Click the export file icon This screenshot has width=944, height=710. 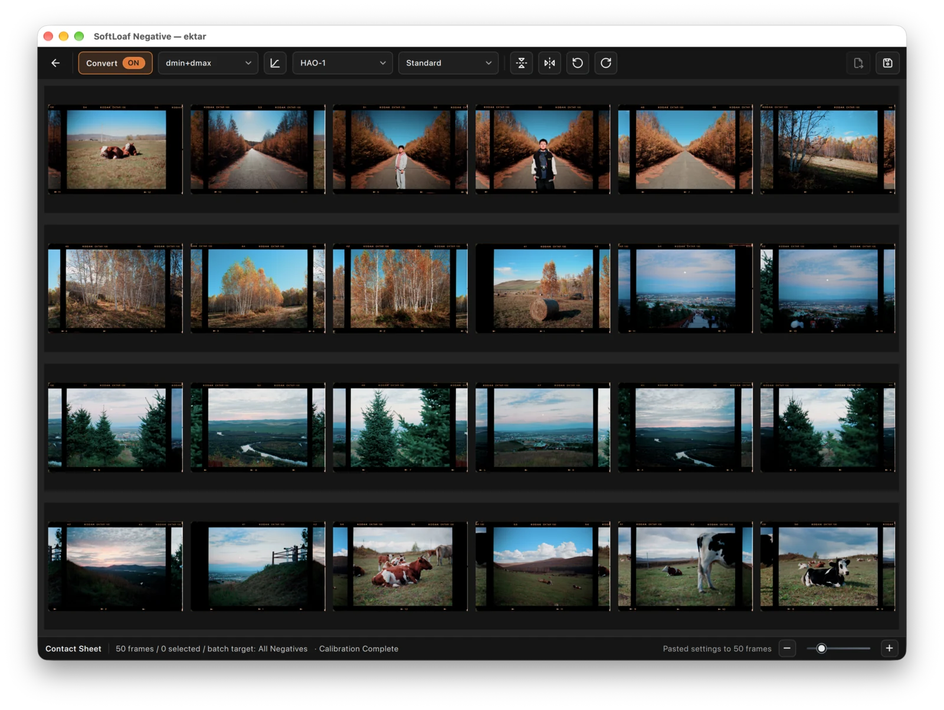point(858,63)
